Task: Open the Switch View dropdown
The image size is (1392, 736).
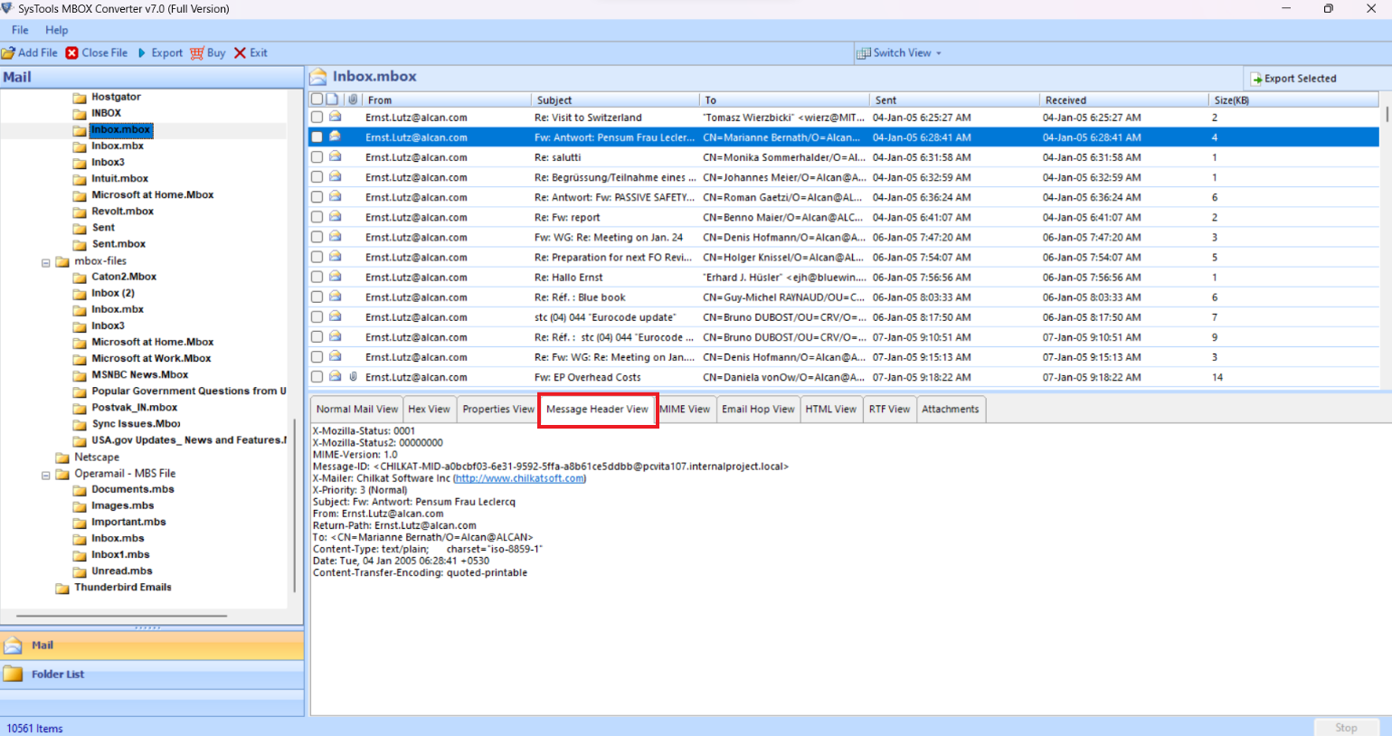Action: [899, 52]
